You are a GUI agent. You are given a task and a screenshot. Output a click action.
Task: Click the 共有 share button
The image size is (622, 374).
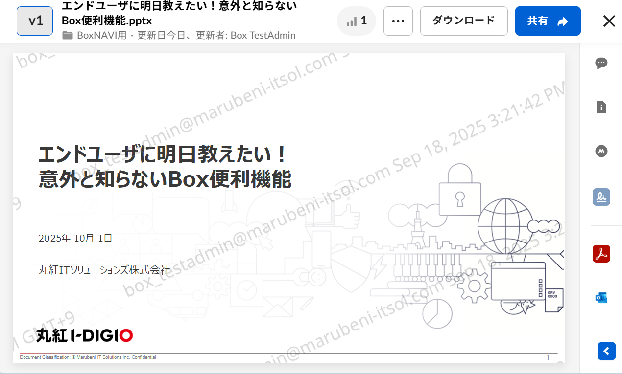(548, 21)
